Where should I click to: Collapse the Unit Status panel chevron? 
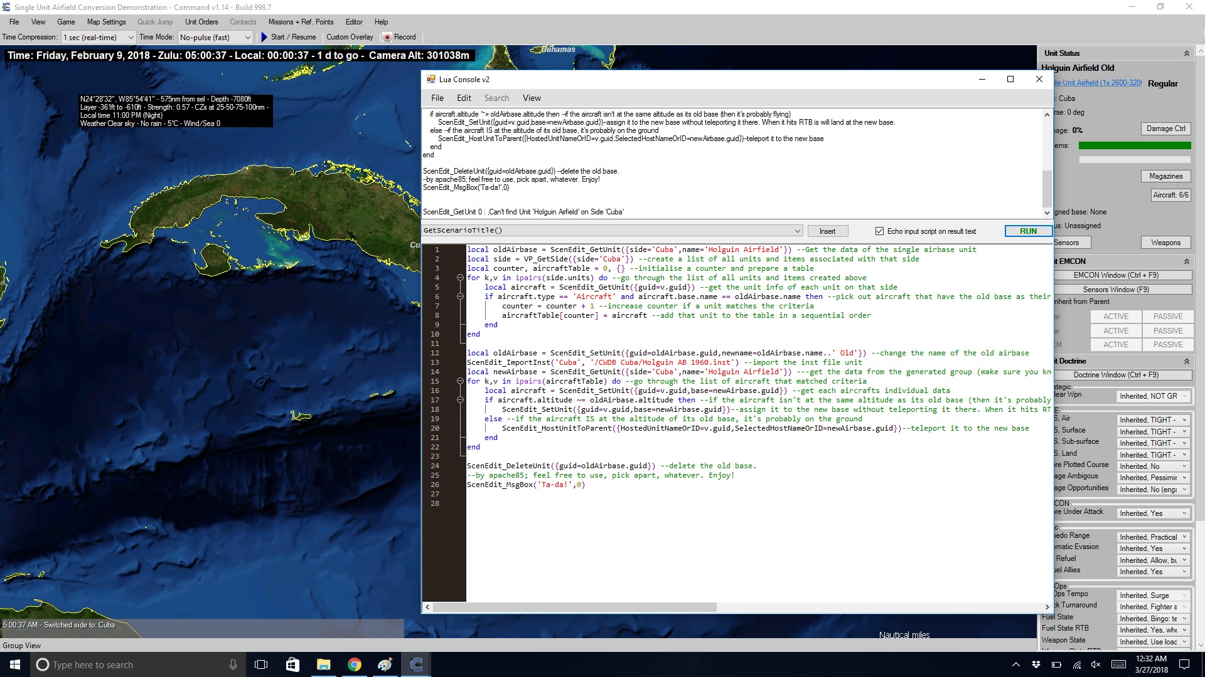pos(1186,53)
